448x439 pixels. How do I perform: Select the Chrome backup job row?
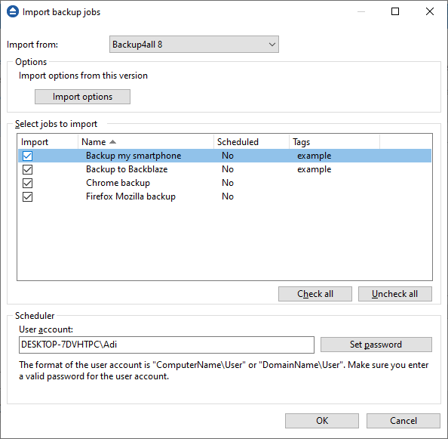[225, 183]
